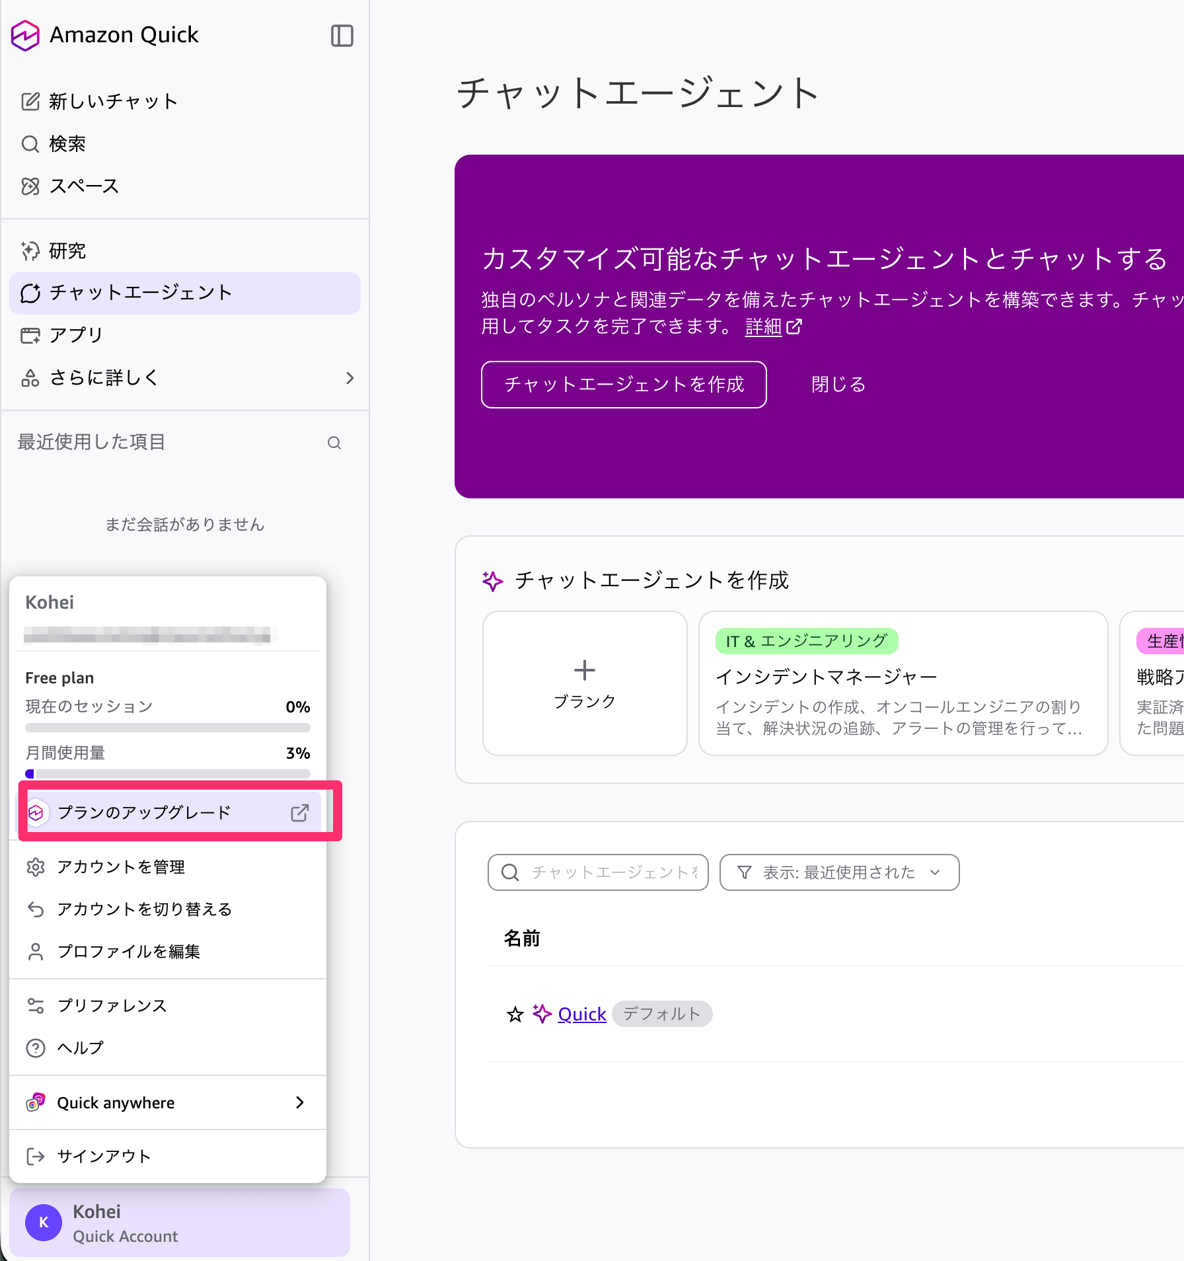The height and width of the screenshot is (1261, 1184).
Task: Click the 研究 sparkle icon
Action: click(30, 250)
